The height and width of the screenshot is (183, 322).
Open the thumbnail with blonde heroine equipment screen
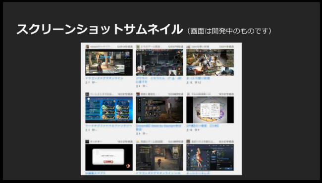tap(210, 157)
